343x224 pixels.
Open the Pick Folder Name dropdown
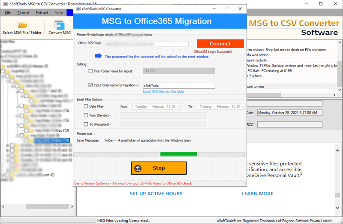coord(212,71)
